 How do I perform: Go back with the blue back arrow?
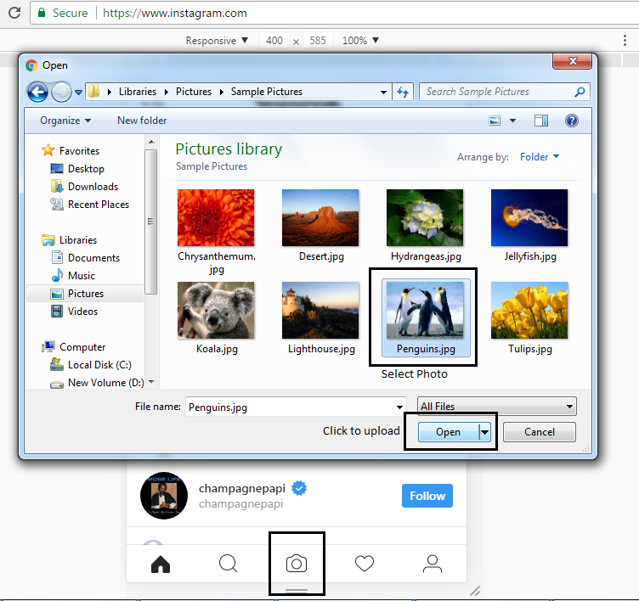click(x=37, y=92)
